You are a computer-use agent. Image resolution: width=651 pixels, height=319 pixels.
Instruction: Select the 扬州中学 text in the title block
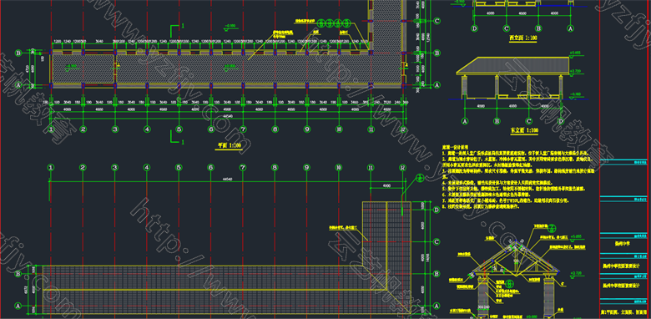(622, 245)
